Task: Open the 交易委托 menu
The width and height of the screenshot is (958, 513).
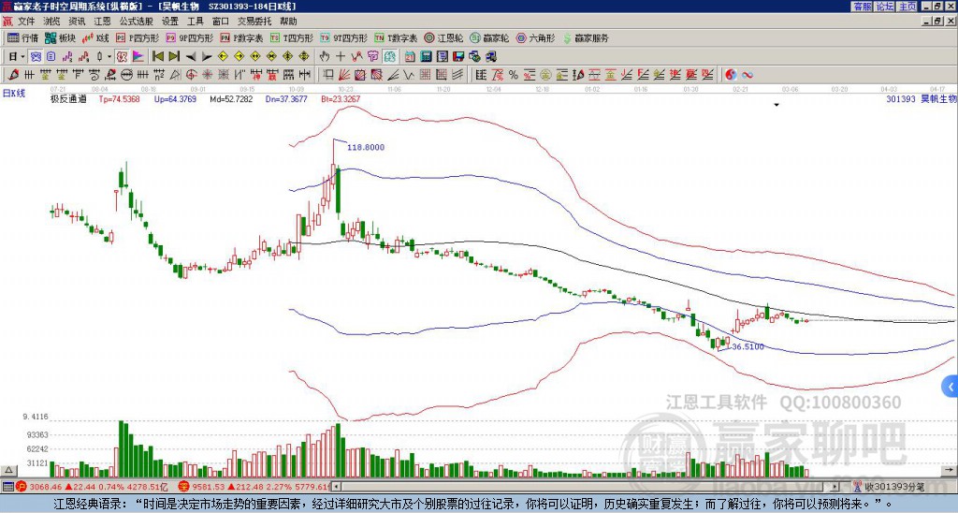Action: tap(254, 22)
